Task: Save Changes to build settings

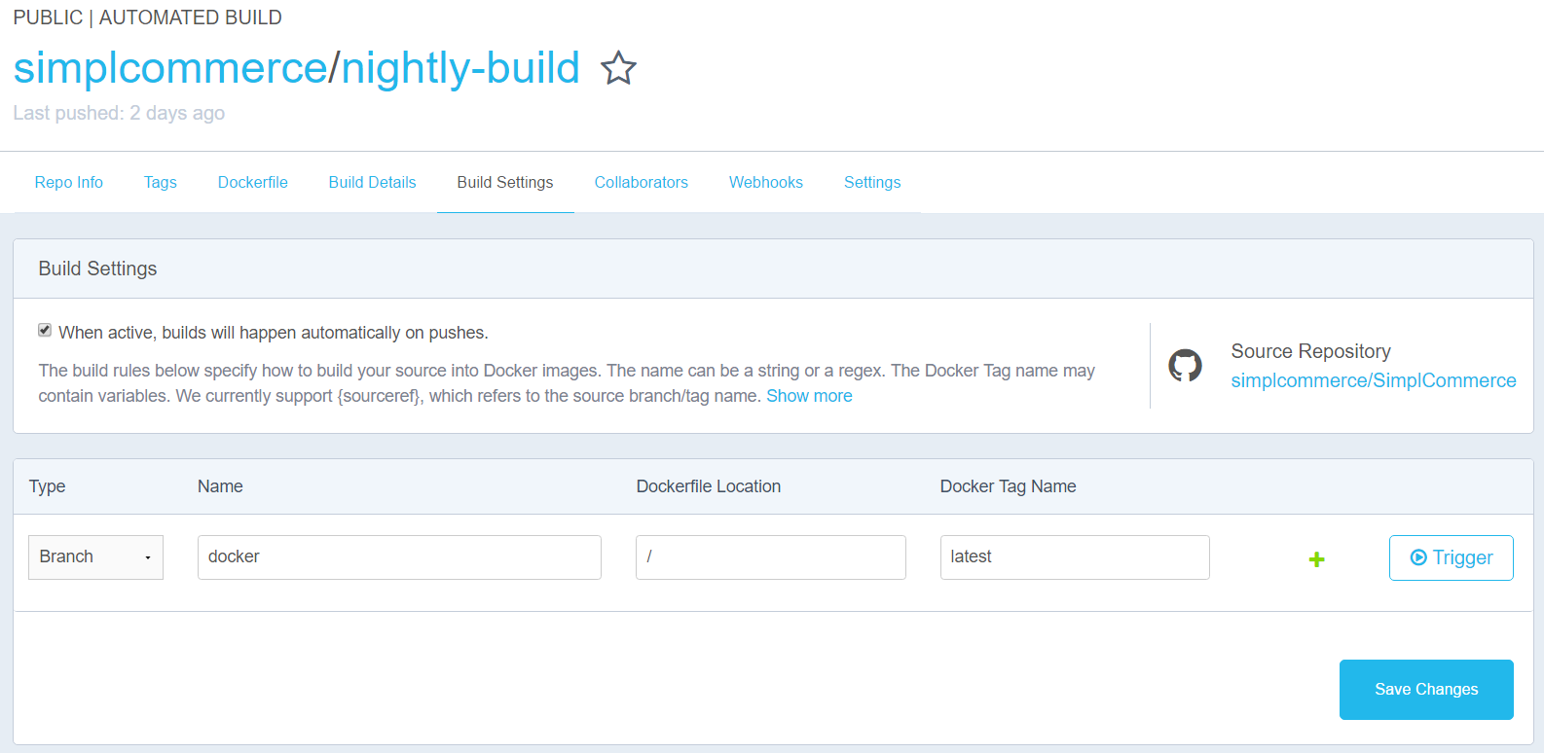Action: coord(1426,690)
